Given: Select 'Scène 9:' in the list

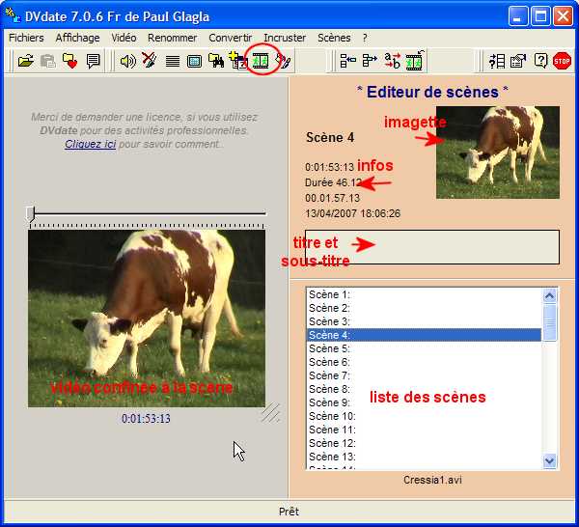Looking at the screenshot, I should (x=424, y=402).
